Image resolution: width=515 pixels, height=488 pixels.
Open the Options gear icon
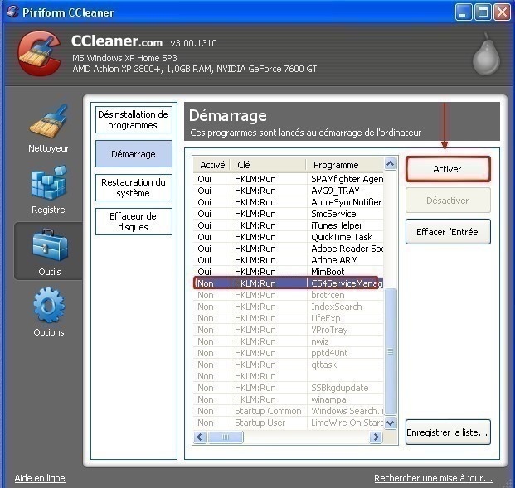[x=49, y=310]
